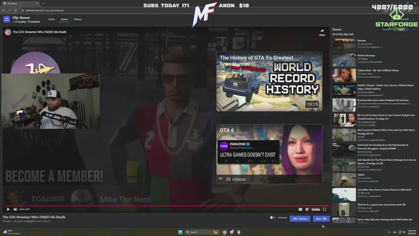Play the video with the play button
The height and width of the screenshot is (236, 419).
click(8, 209)
